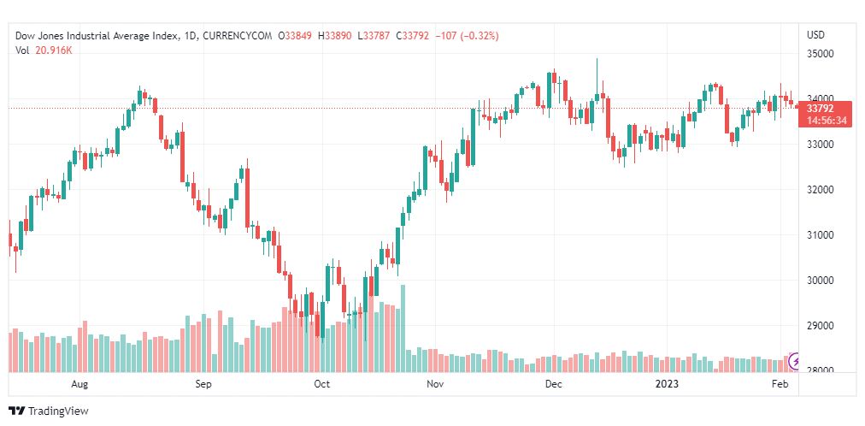Image resolution: width=865 pixels, height=426 pixels.
Task: Select the Oct time axis label
Action: coord(322,385)
